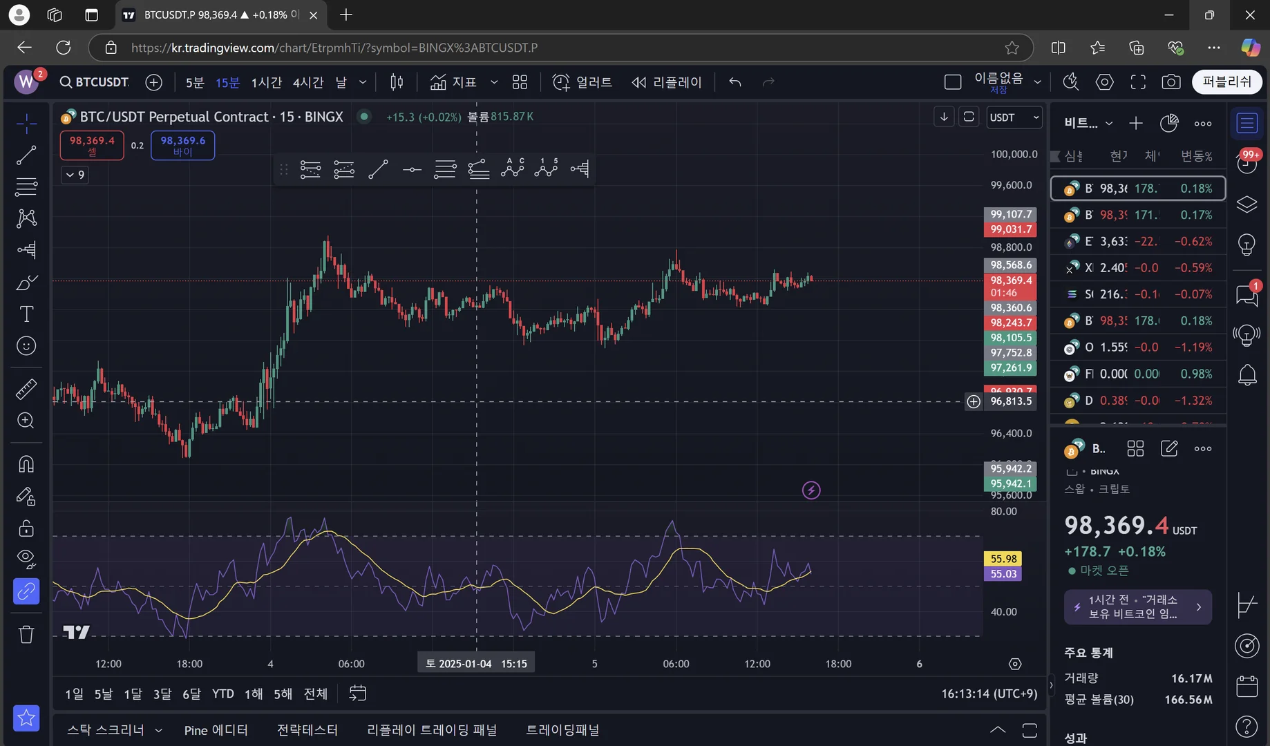Select the crosshair cursor tool
The height and width of the screenshot is (746, 1270).
coord(26,124)
